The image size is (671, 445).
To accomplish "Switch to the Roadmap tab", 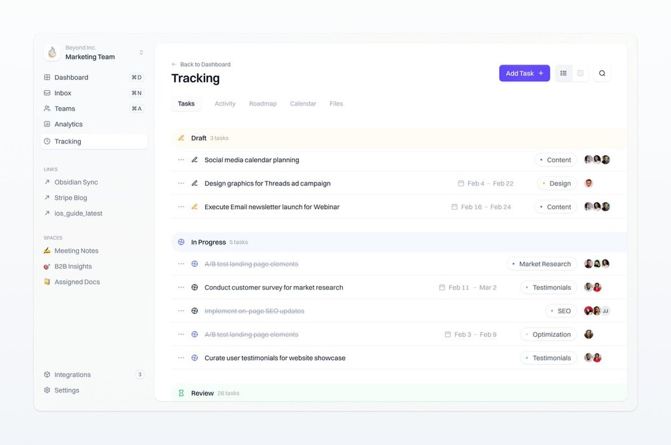I will point(263,104).
